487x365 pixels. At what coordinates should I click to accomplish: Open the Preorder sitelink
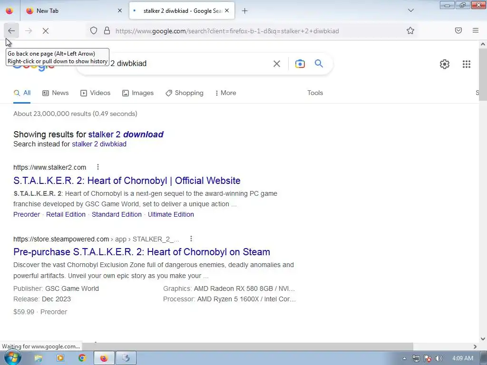27,214
